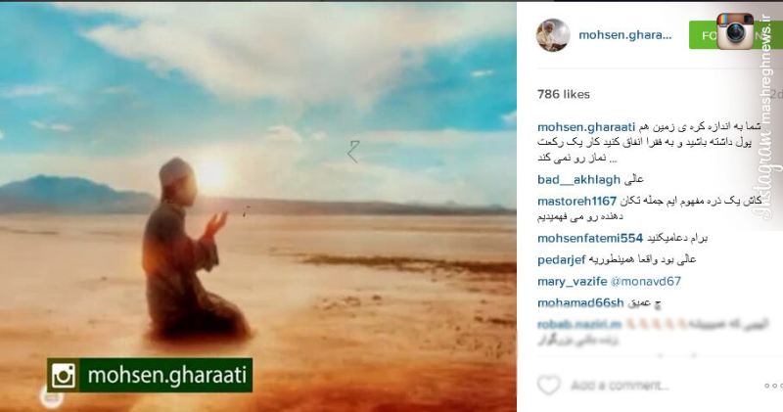Image resolution: width=783 pixels, height=412 pixels.
Task: Open the mohsen.ghara... username in the header
Action: pyautogui.click(x=624, y=35)
